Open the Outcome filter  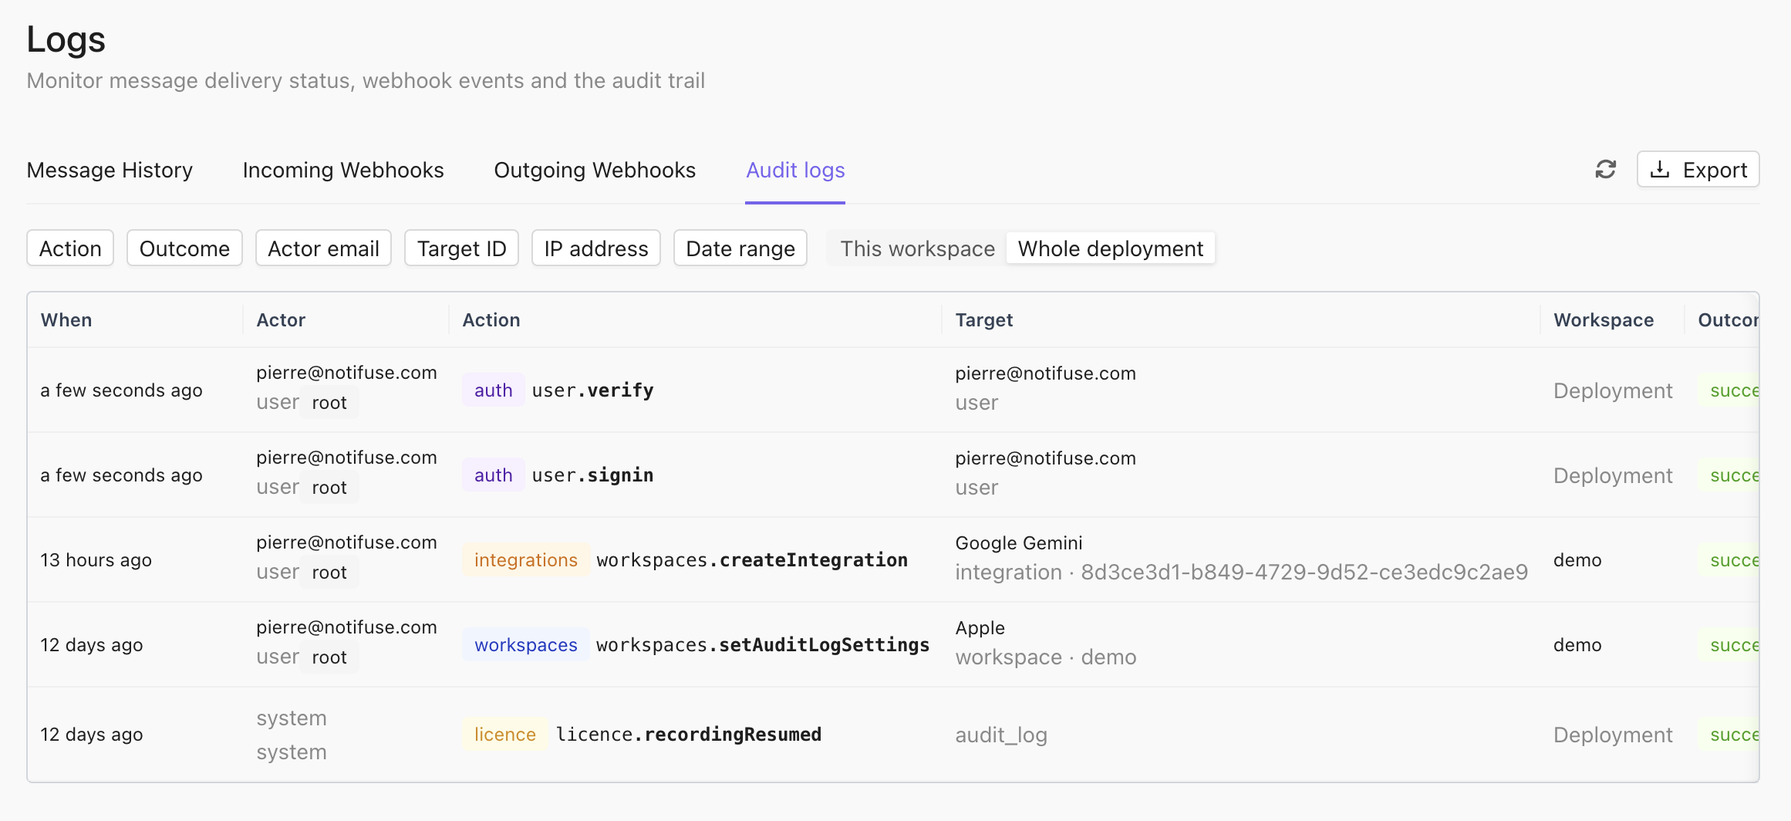[184, 248]
